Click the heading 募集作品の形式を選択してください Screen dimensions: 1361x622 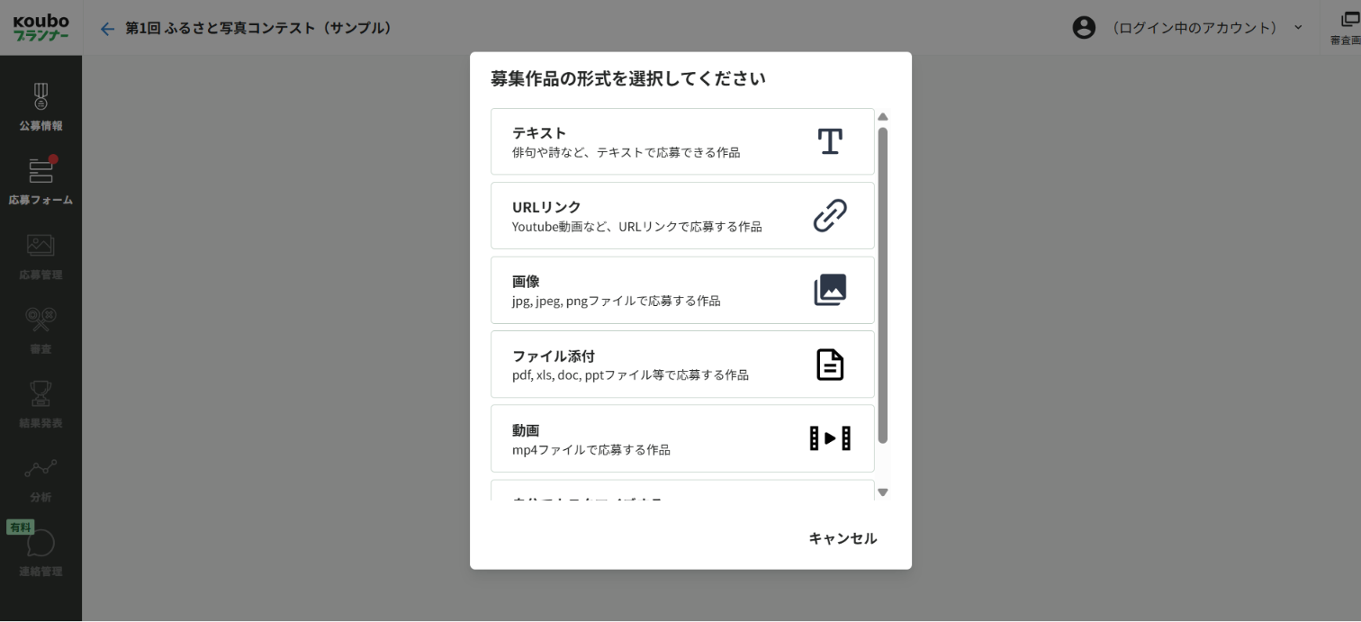pyautogui.click(x=628, y=79)
